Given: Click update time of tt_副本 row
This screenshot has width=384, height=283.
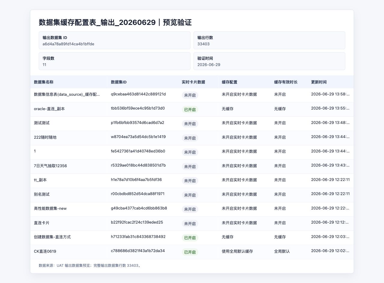Looking at the screenshot, I should tap(330, 180).
